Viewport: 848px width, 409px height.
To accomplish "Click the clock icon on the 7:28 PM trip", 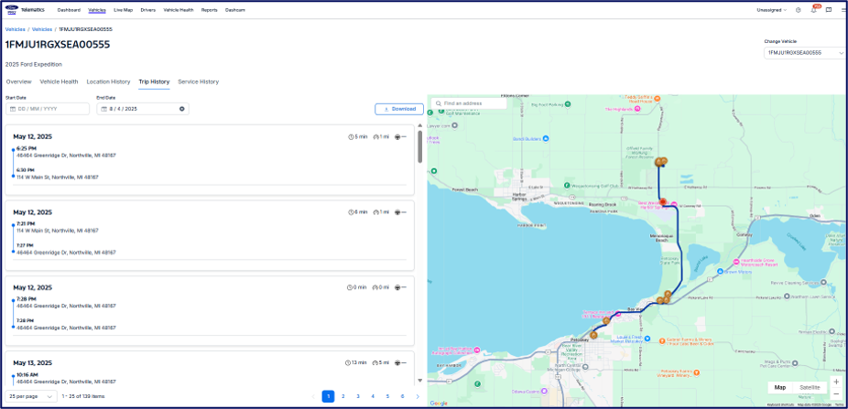I will coord(350,287).
